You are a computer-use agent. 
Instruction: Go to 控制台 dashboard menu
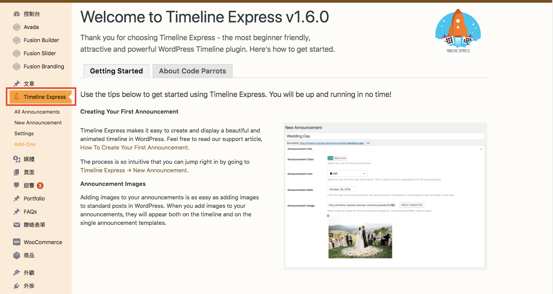click(32, 14)
